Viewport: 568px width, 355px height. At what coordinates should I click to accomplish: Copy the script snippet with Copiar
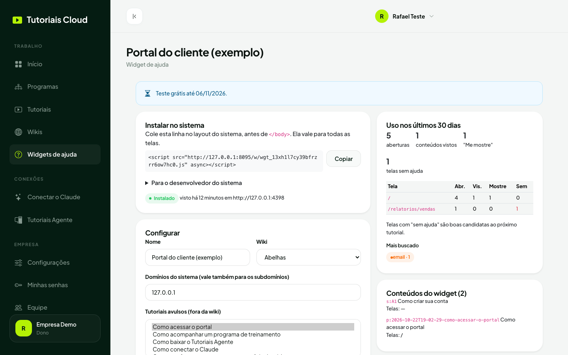tap(344, 159)
